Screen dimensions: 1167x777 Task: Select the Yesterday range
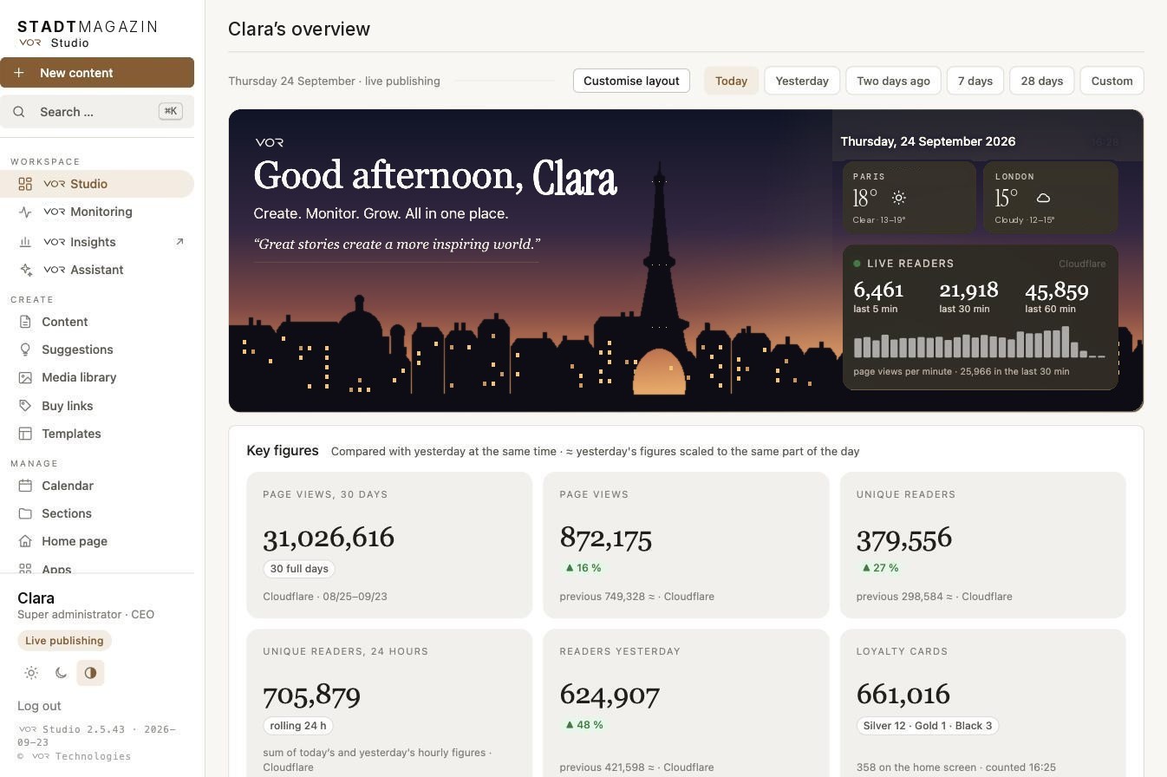point(802,81)
